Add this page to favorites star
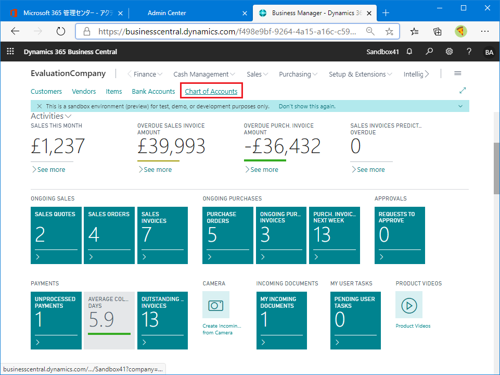This screenshot has height=375, width=500. click(389, 31)
